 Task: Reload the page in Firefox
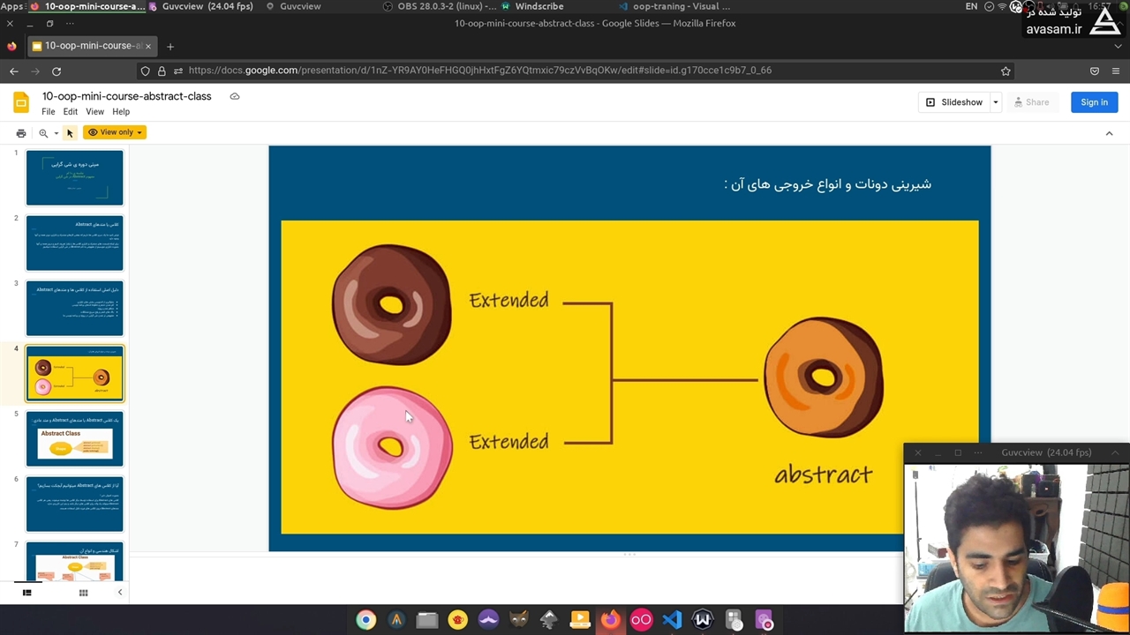[x=56, y=71]
